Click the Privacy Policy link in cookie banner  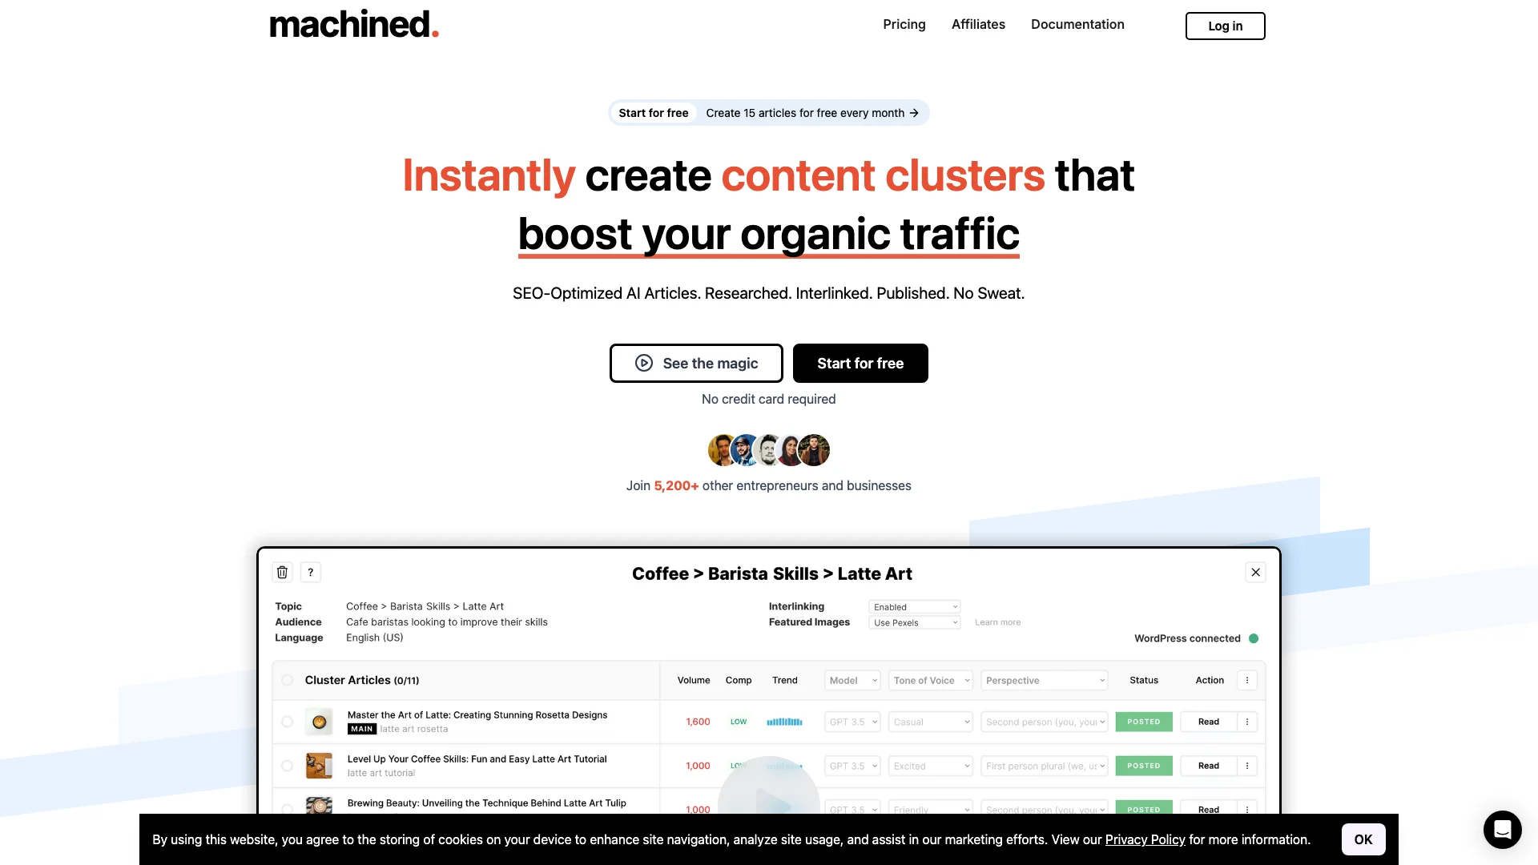pos(1145,839)
